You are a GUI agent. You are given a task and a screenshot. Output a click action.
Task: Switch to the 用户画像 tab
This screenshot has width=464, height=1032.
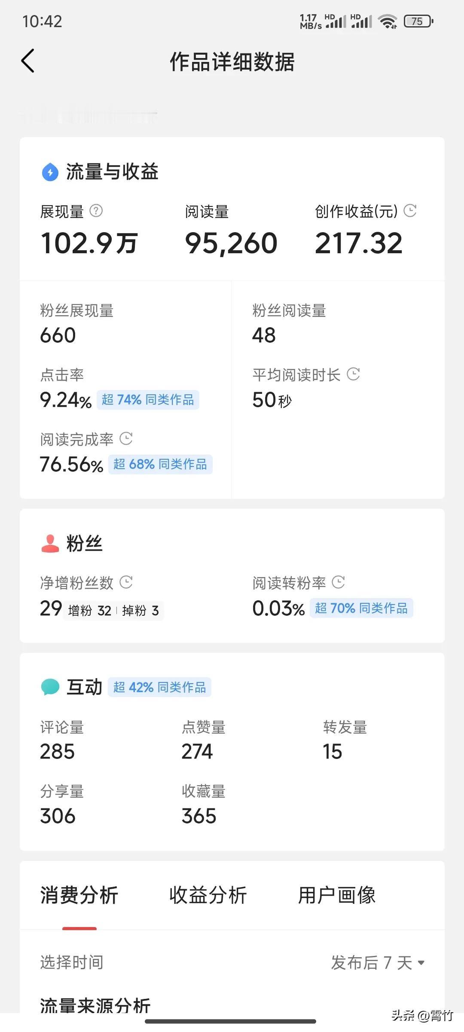pyautogui.click(x=337, y=895)
